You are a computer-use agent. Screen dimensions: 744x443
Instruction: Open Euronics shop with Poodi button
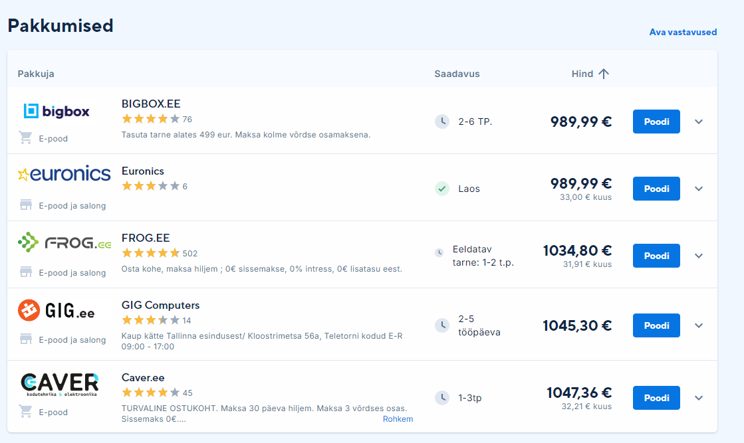point(656,189)
